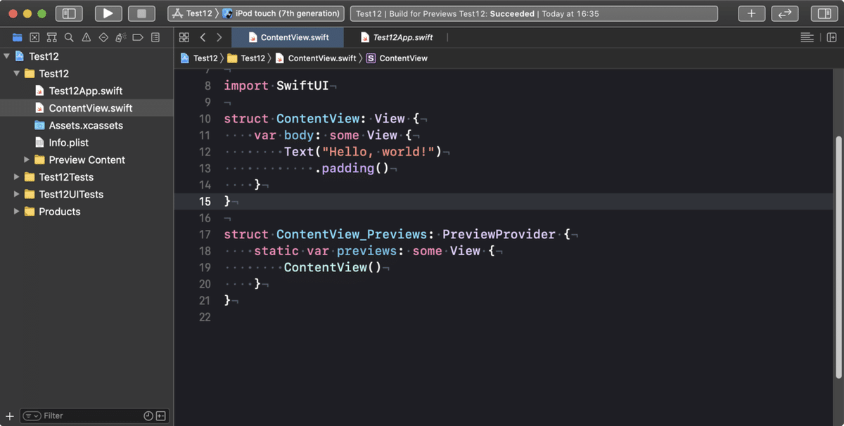This screenshot has width=844, height=426.
Task: Select Info.plist in the navigator
Action: [x=87, y=143]
